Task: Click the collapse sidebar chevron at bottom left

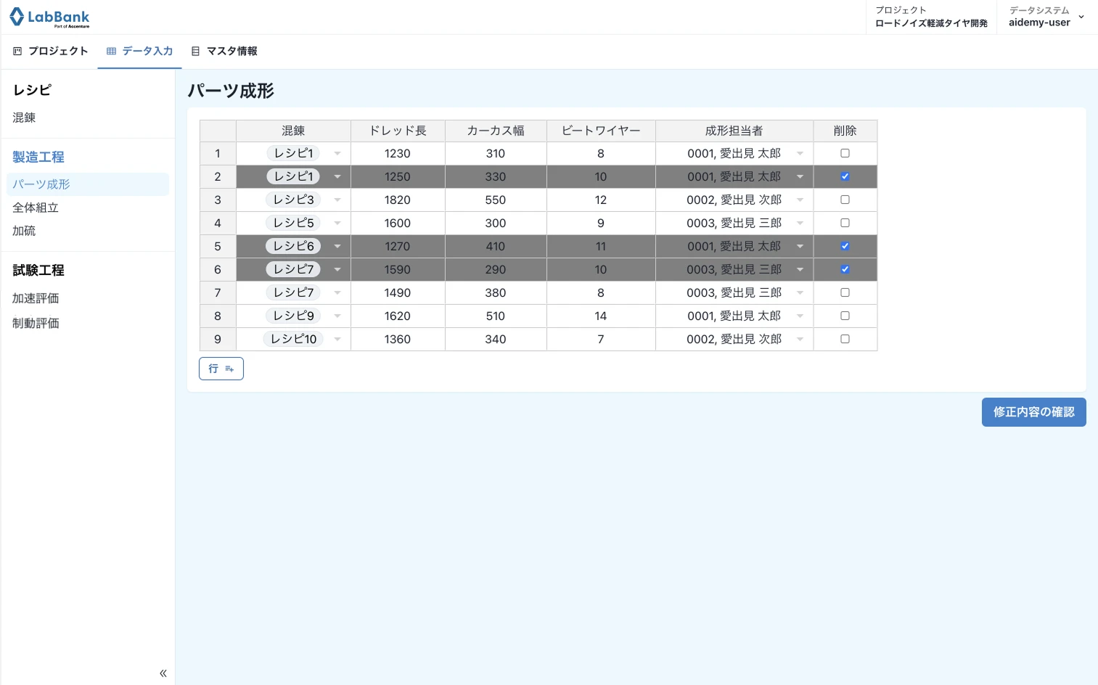Action: point(163,673)
